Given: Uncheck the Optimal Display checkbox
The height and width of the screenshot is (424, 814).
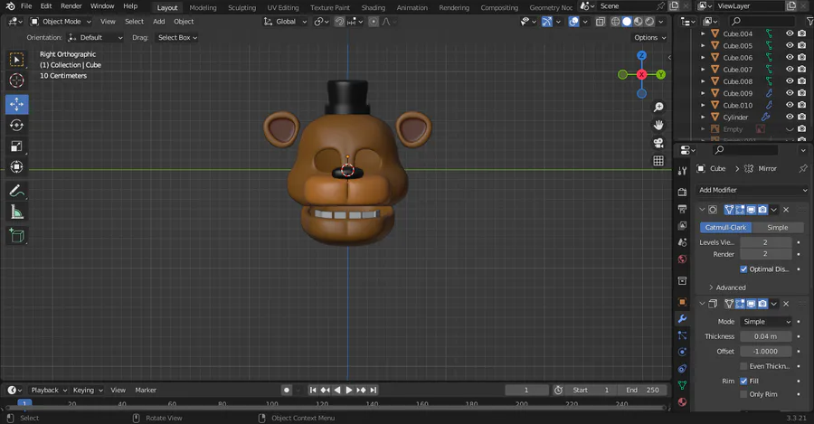Looking at the screenshot, I should tap(743, 269).
